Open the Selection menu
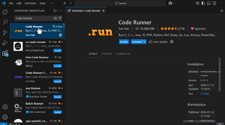Screen dimensions: 225x125 (x=30, y=3)
